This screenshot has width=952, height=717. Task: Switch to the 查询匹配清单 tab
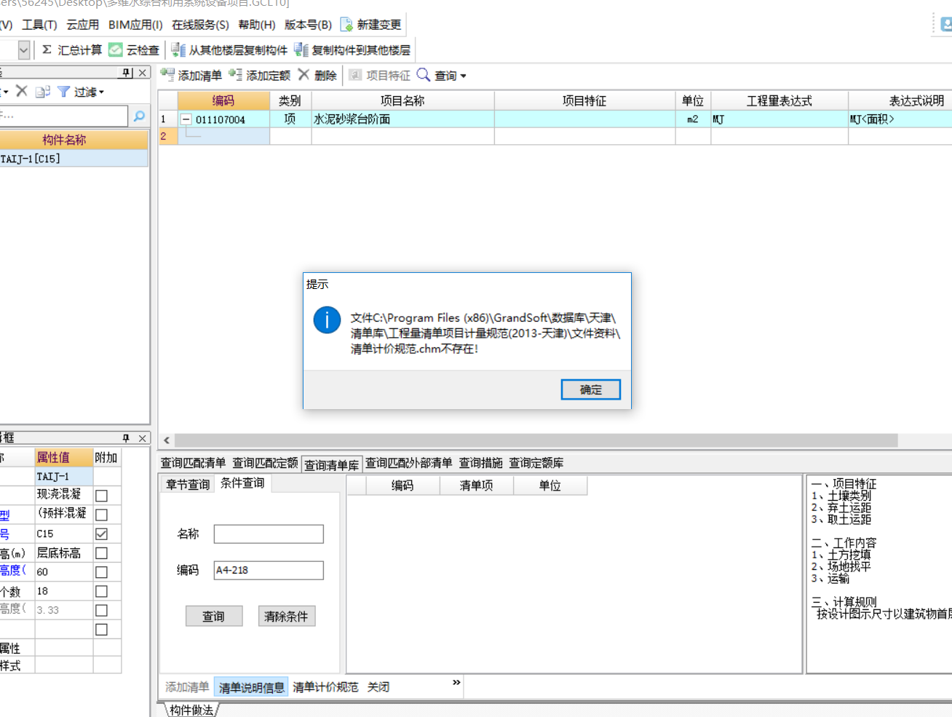click(194, 463)
